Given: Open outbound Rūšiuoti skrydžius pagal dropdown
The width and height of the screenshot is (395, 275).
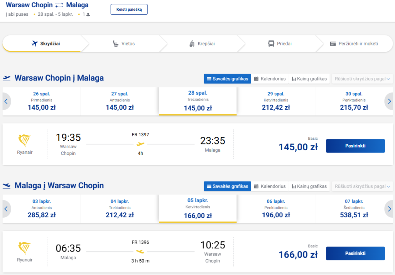Looking at the screenshot, I should [362, 79].
